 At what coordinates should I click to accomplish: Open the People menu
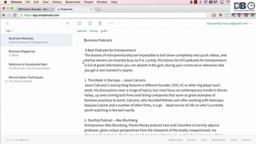click(x=88, y=2)
